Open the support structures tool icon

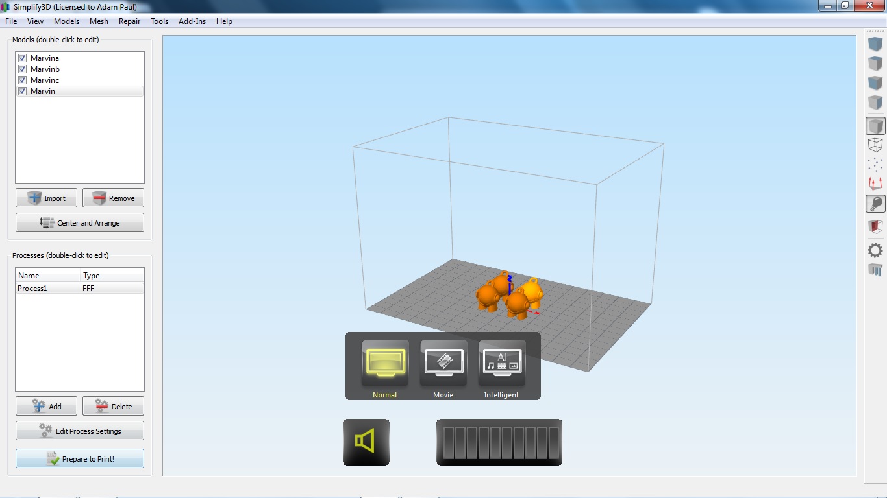point(875,270)
